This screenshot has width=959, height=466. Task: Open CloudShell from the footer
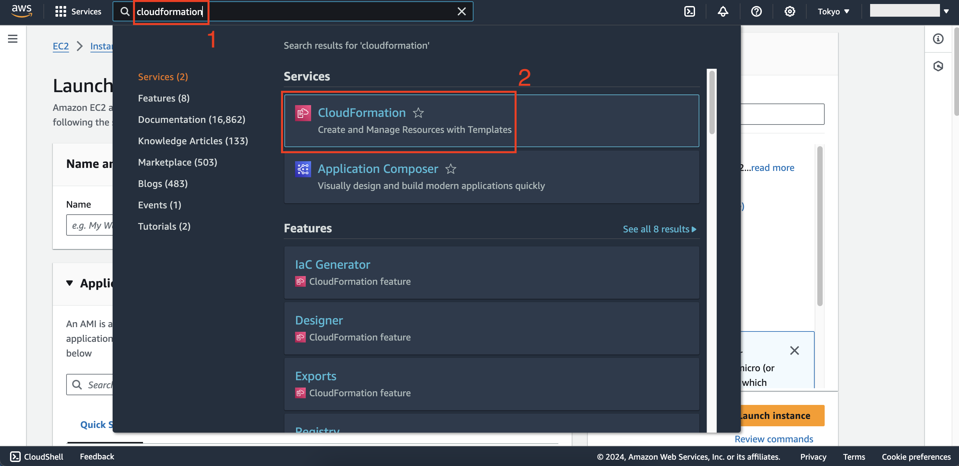tap(36, 457)
